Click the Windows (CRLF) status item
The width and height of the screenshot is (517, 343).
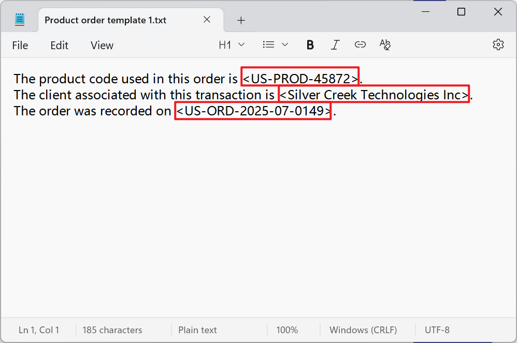click(363, 330)
